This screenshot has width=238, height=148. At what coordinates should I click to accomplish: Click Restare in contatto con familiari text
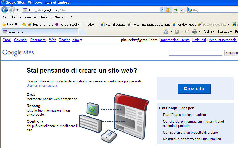click(192, 139)
